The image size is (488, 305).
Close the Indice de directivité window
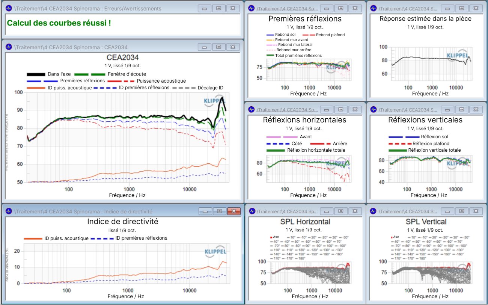(233, 211)
